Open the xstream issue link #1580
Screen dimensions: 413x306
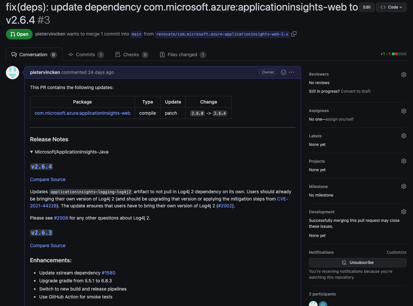[x=108, y=273]
